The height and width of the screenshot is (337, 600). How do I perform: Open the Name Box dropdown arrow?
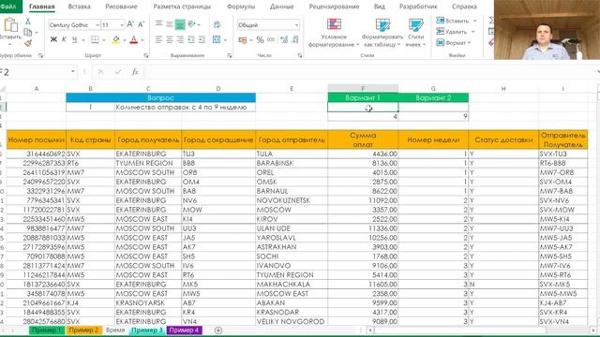coord(73,72)
